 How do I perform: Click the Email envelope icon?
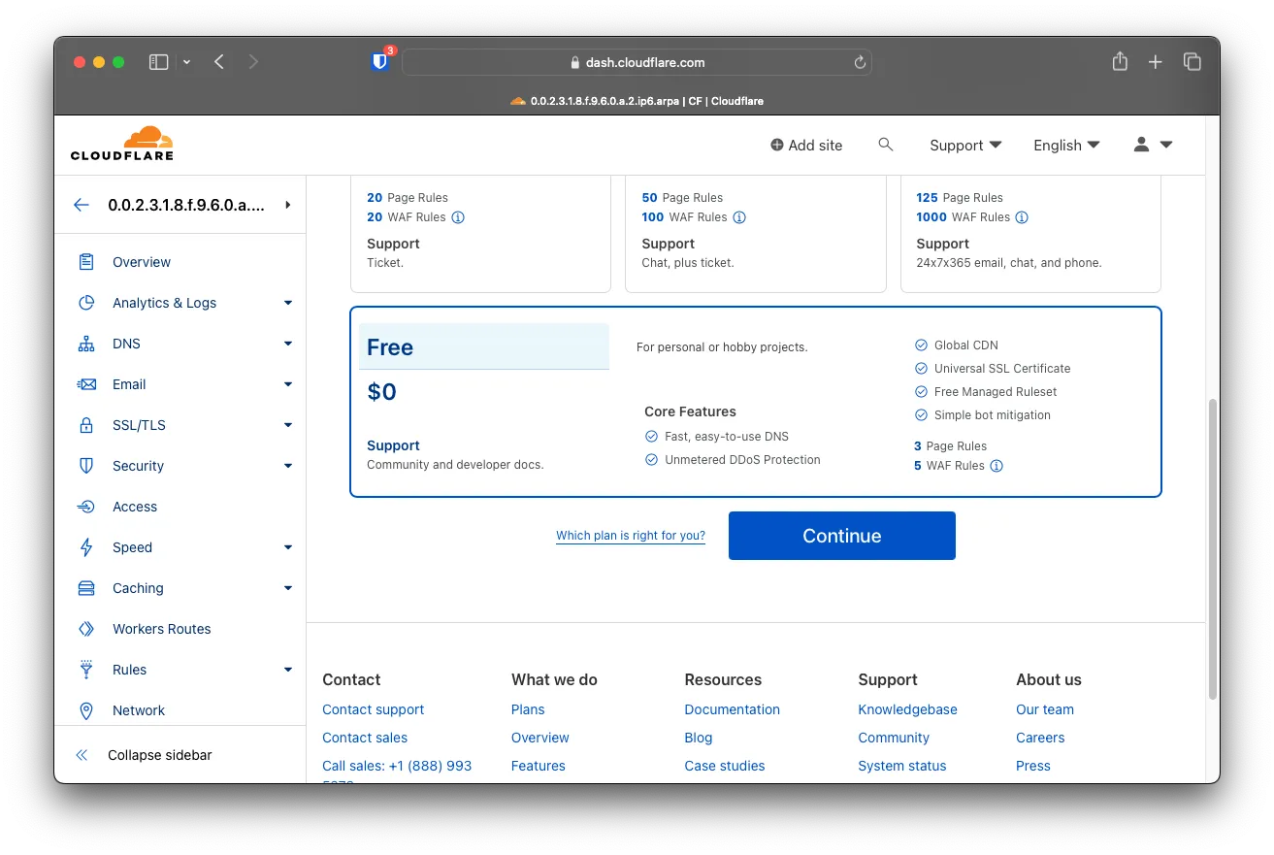tap(86, 384)
